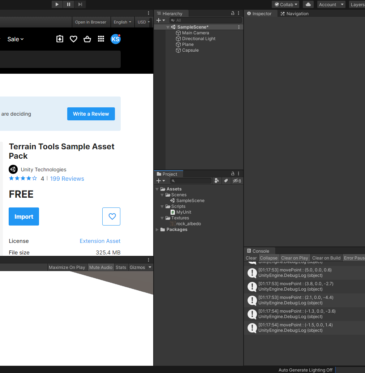Click the Write a Review button

91,114
